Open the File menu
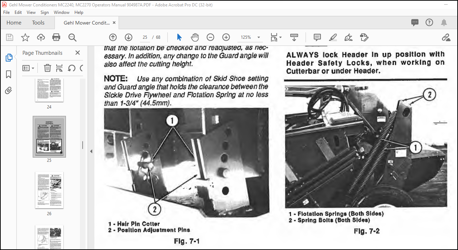Image resolution: width=458 pixels, height=250 pixels. 6,12
